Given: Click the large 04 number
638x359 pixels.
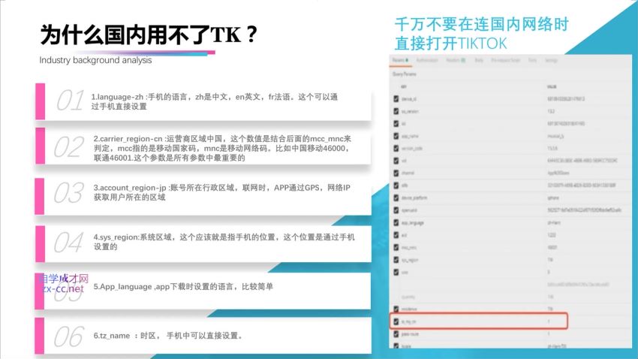Looking at the screenshot, I should 69,243.
